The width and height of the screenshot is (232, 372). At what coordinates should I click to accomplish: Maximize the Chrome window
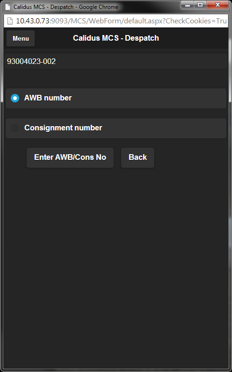click(200, 5)
